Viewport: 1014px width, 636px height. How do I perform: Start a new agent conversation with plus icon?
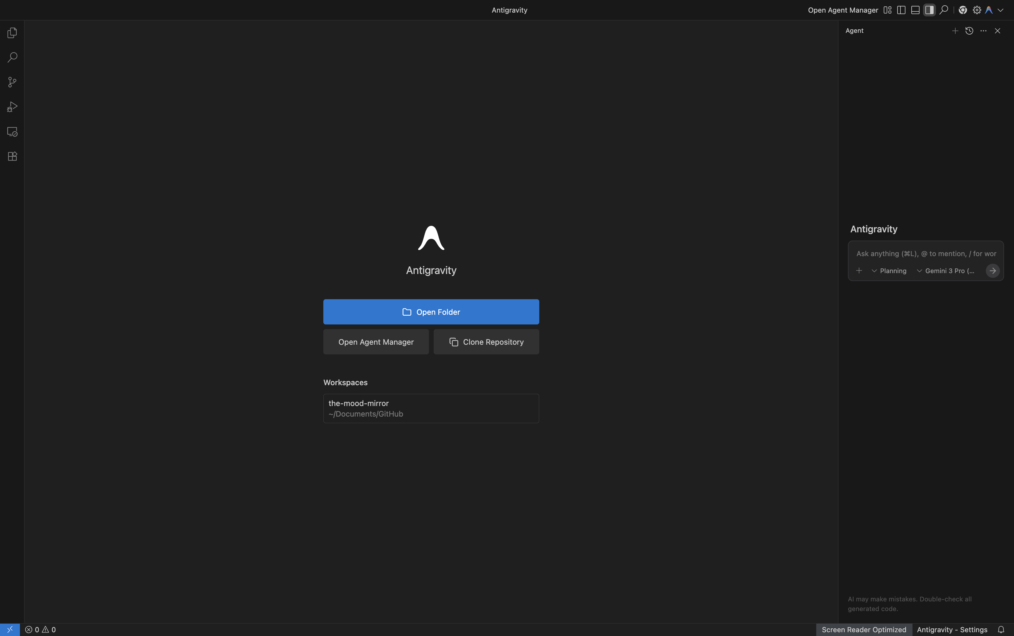pyautogui.click(x=955, y=31)
